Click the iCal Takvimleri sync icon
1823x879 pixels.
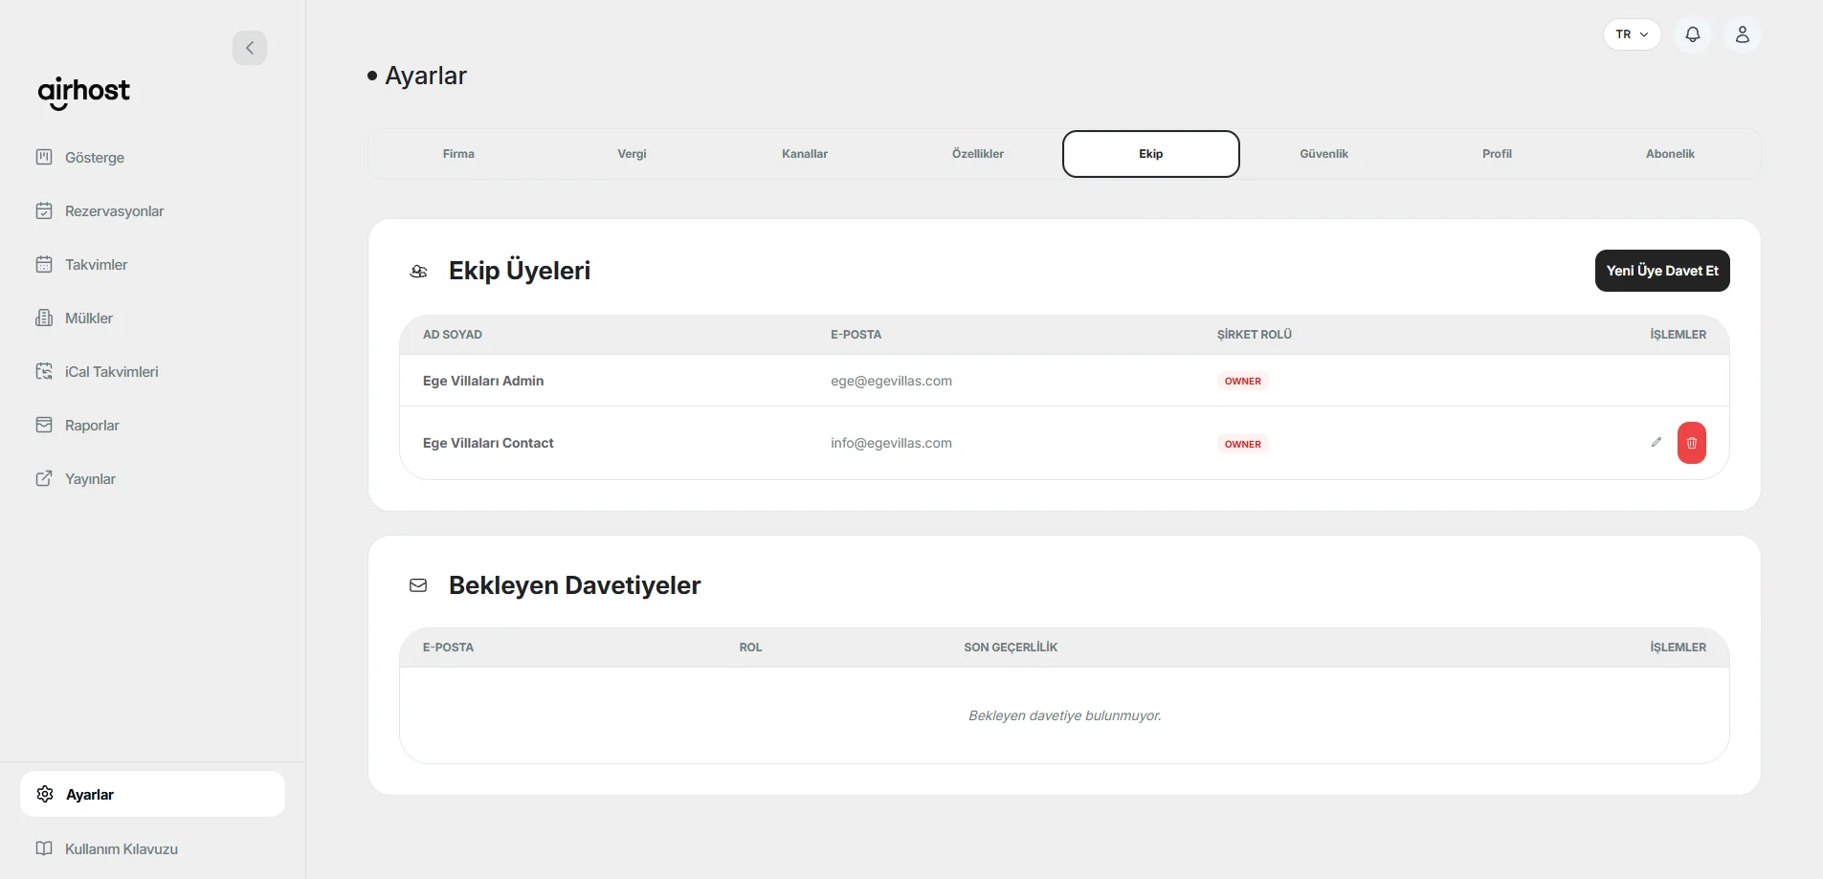coord(44,371)
